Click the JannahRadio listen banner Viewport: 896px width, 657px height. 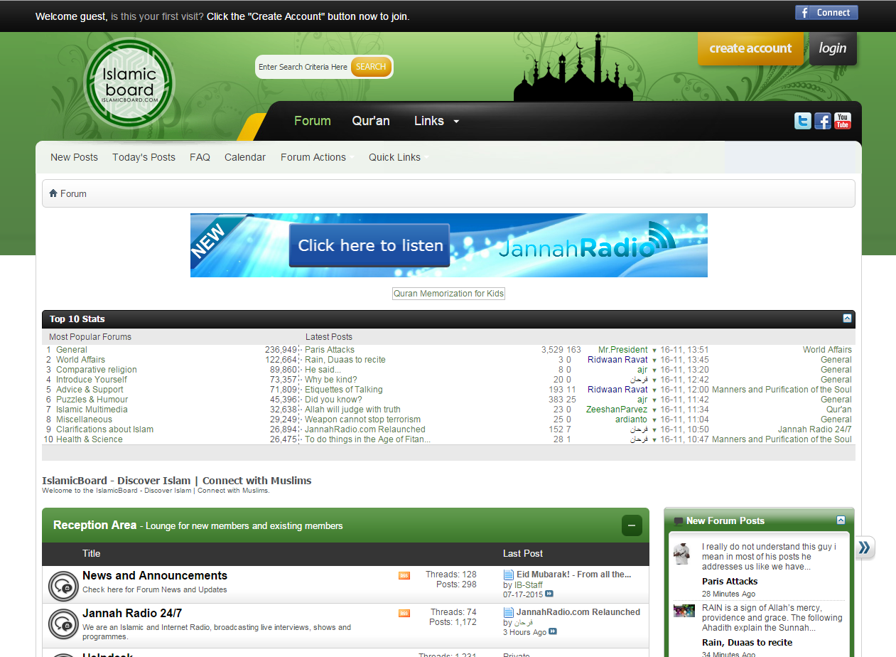pyautogui.click(x=449, y=245)
